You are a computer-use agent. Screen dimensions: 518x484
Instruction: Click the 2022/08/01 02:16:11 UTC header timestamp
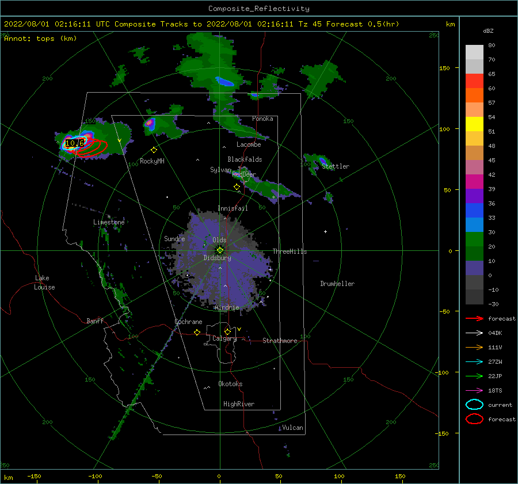56,24
